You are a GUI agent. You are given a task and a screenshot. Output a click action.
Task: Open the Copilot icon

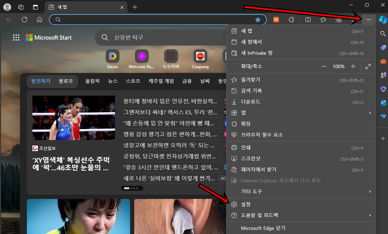[x=383, y=20]
